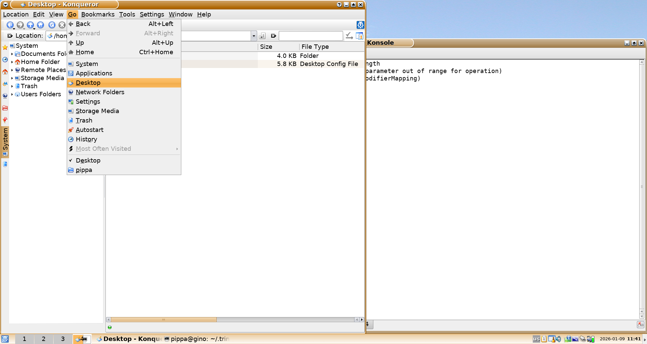The height and width of the screenshot is (344, 647).
Task: Sort by the File Type column header
Action: click(x=315, y=47)
